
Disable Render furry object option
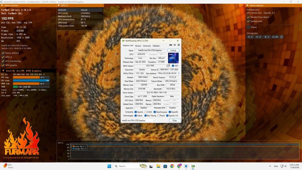coord(248,17)
